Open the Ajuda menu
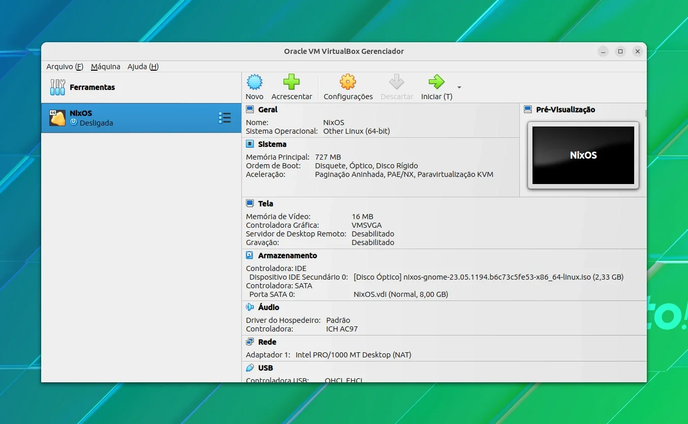This screenshot has height=424, width=688. click(x=143, y=67)
